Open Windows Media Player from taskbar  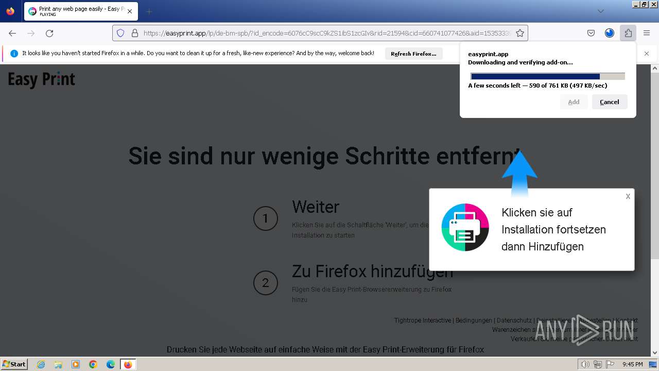76,364
